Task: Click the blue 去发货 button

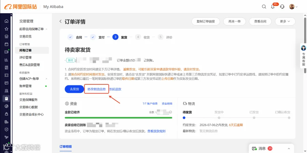Action: [x=74, y=89]
